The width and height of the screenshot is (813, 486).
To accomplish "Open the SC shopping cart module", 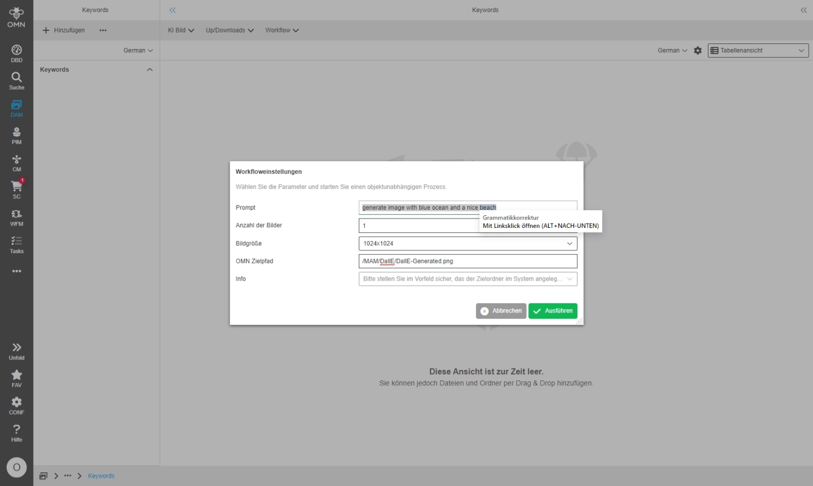I will click(x=17, y=189).
